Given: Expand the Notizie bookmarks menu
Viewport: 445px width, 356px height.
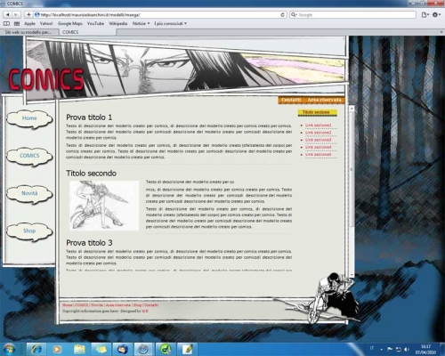Looking at the screenshot, I should [141, 23].
